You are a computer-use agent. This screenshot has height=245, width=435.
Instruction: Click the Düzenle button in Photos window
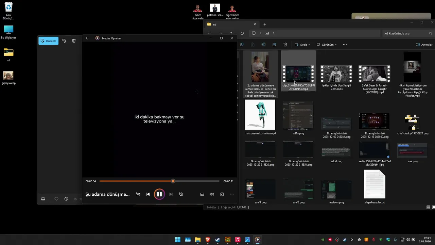coord(48,41)
